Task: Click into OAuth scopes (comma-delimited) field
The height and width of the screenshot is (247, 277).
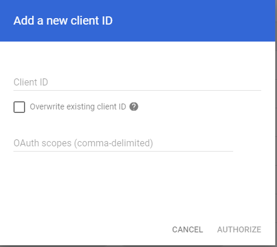Action: (x=123, y=143)
